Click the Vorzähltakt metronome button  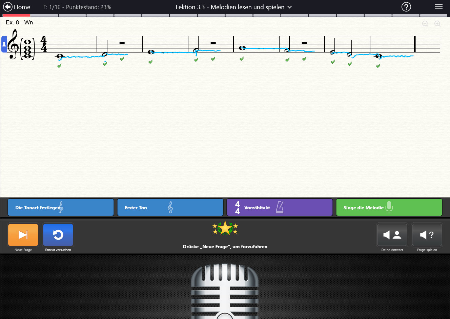click(280, 207)
